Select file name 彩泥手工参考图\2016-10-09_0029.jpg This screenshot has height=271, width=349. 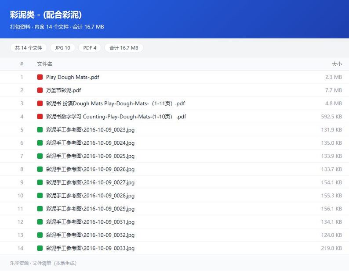90,209
